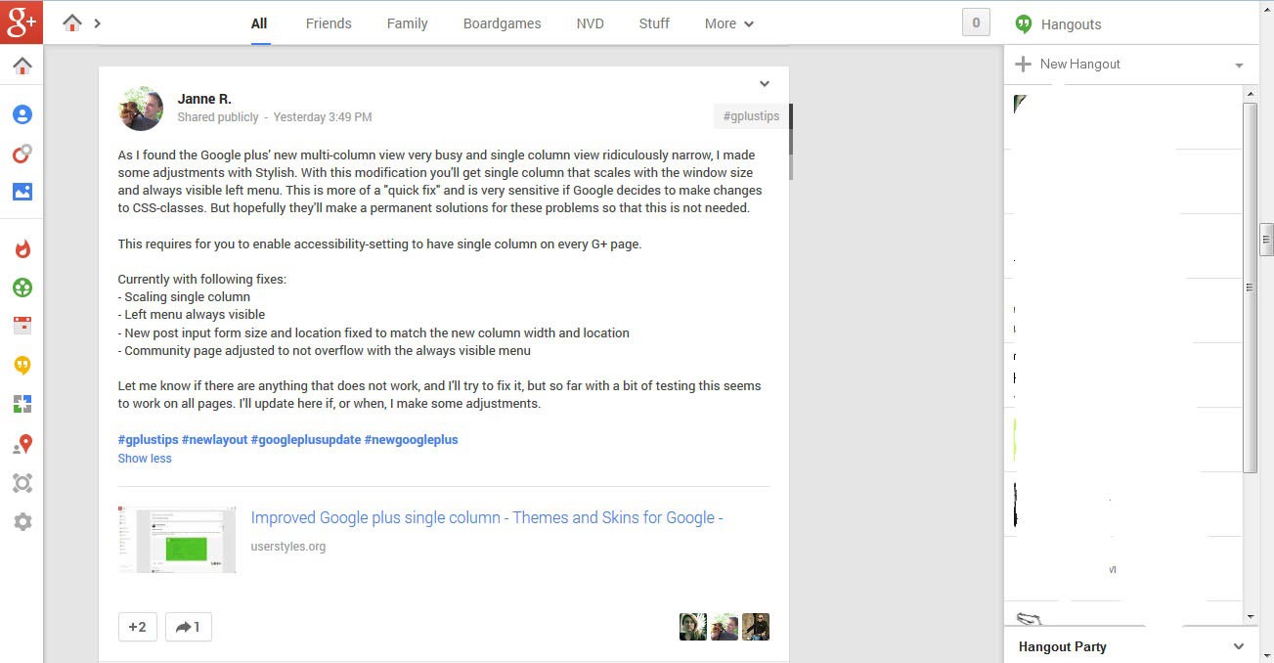Select the NVD stream tab
The height and width of the screenshot is (663, 1274).
591,23
